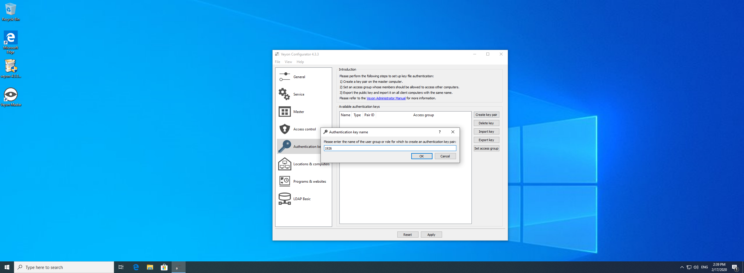Click the help question mark in dialog
This screenshot has width=744, height=273.
pos(440,132)
